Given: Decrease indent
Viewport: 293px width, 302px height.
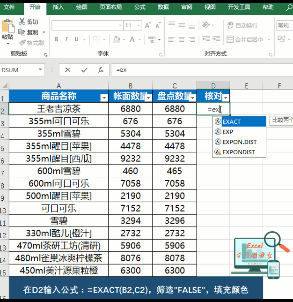Looking at the screenshot, I should pos(206,39).
